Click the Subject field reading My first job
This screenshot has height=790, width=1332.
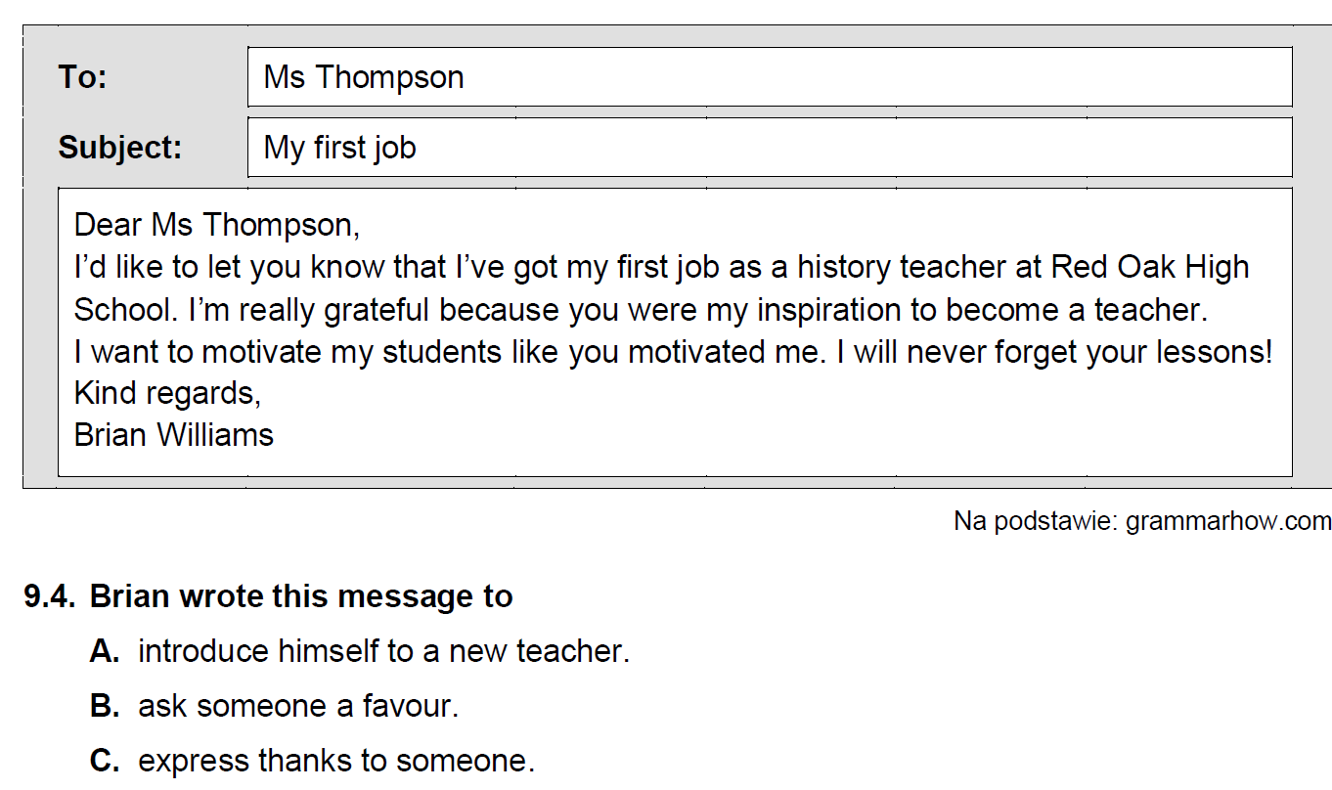point(770,148)
